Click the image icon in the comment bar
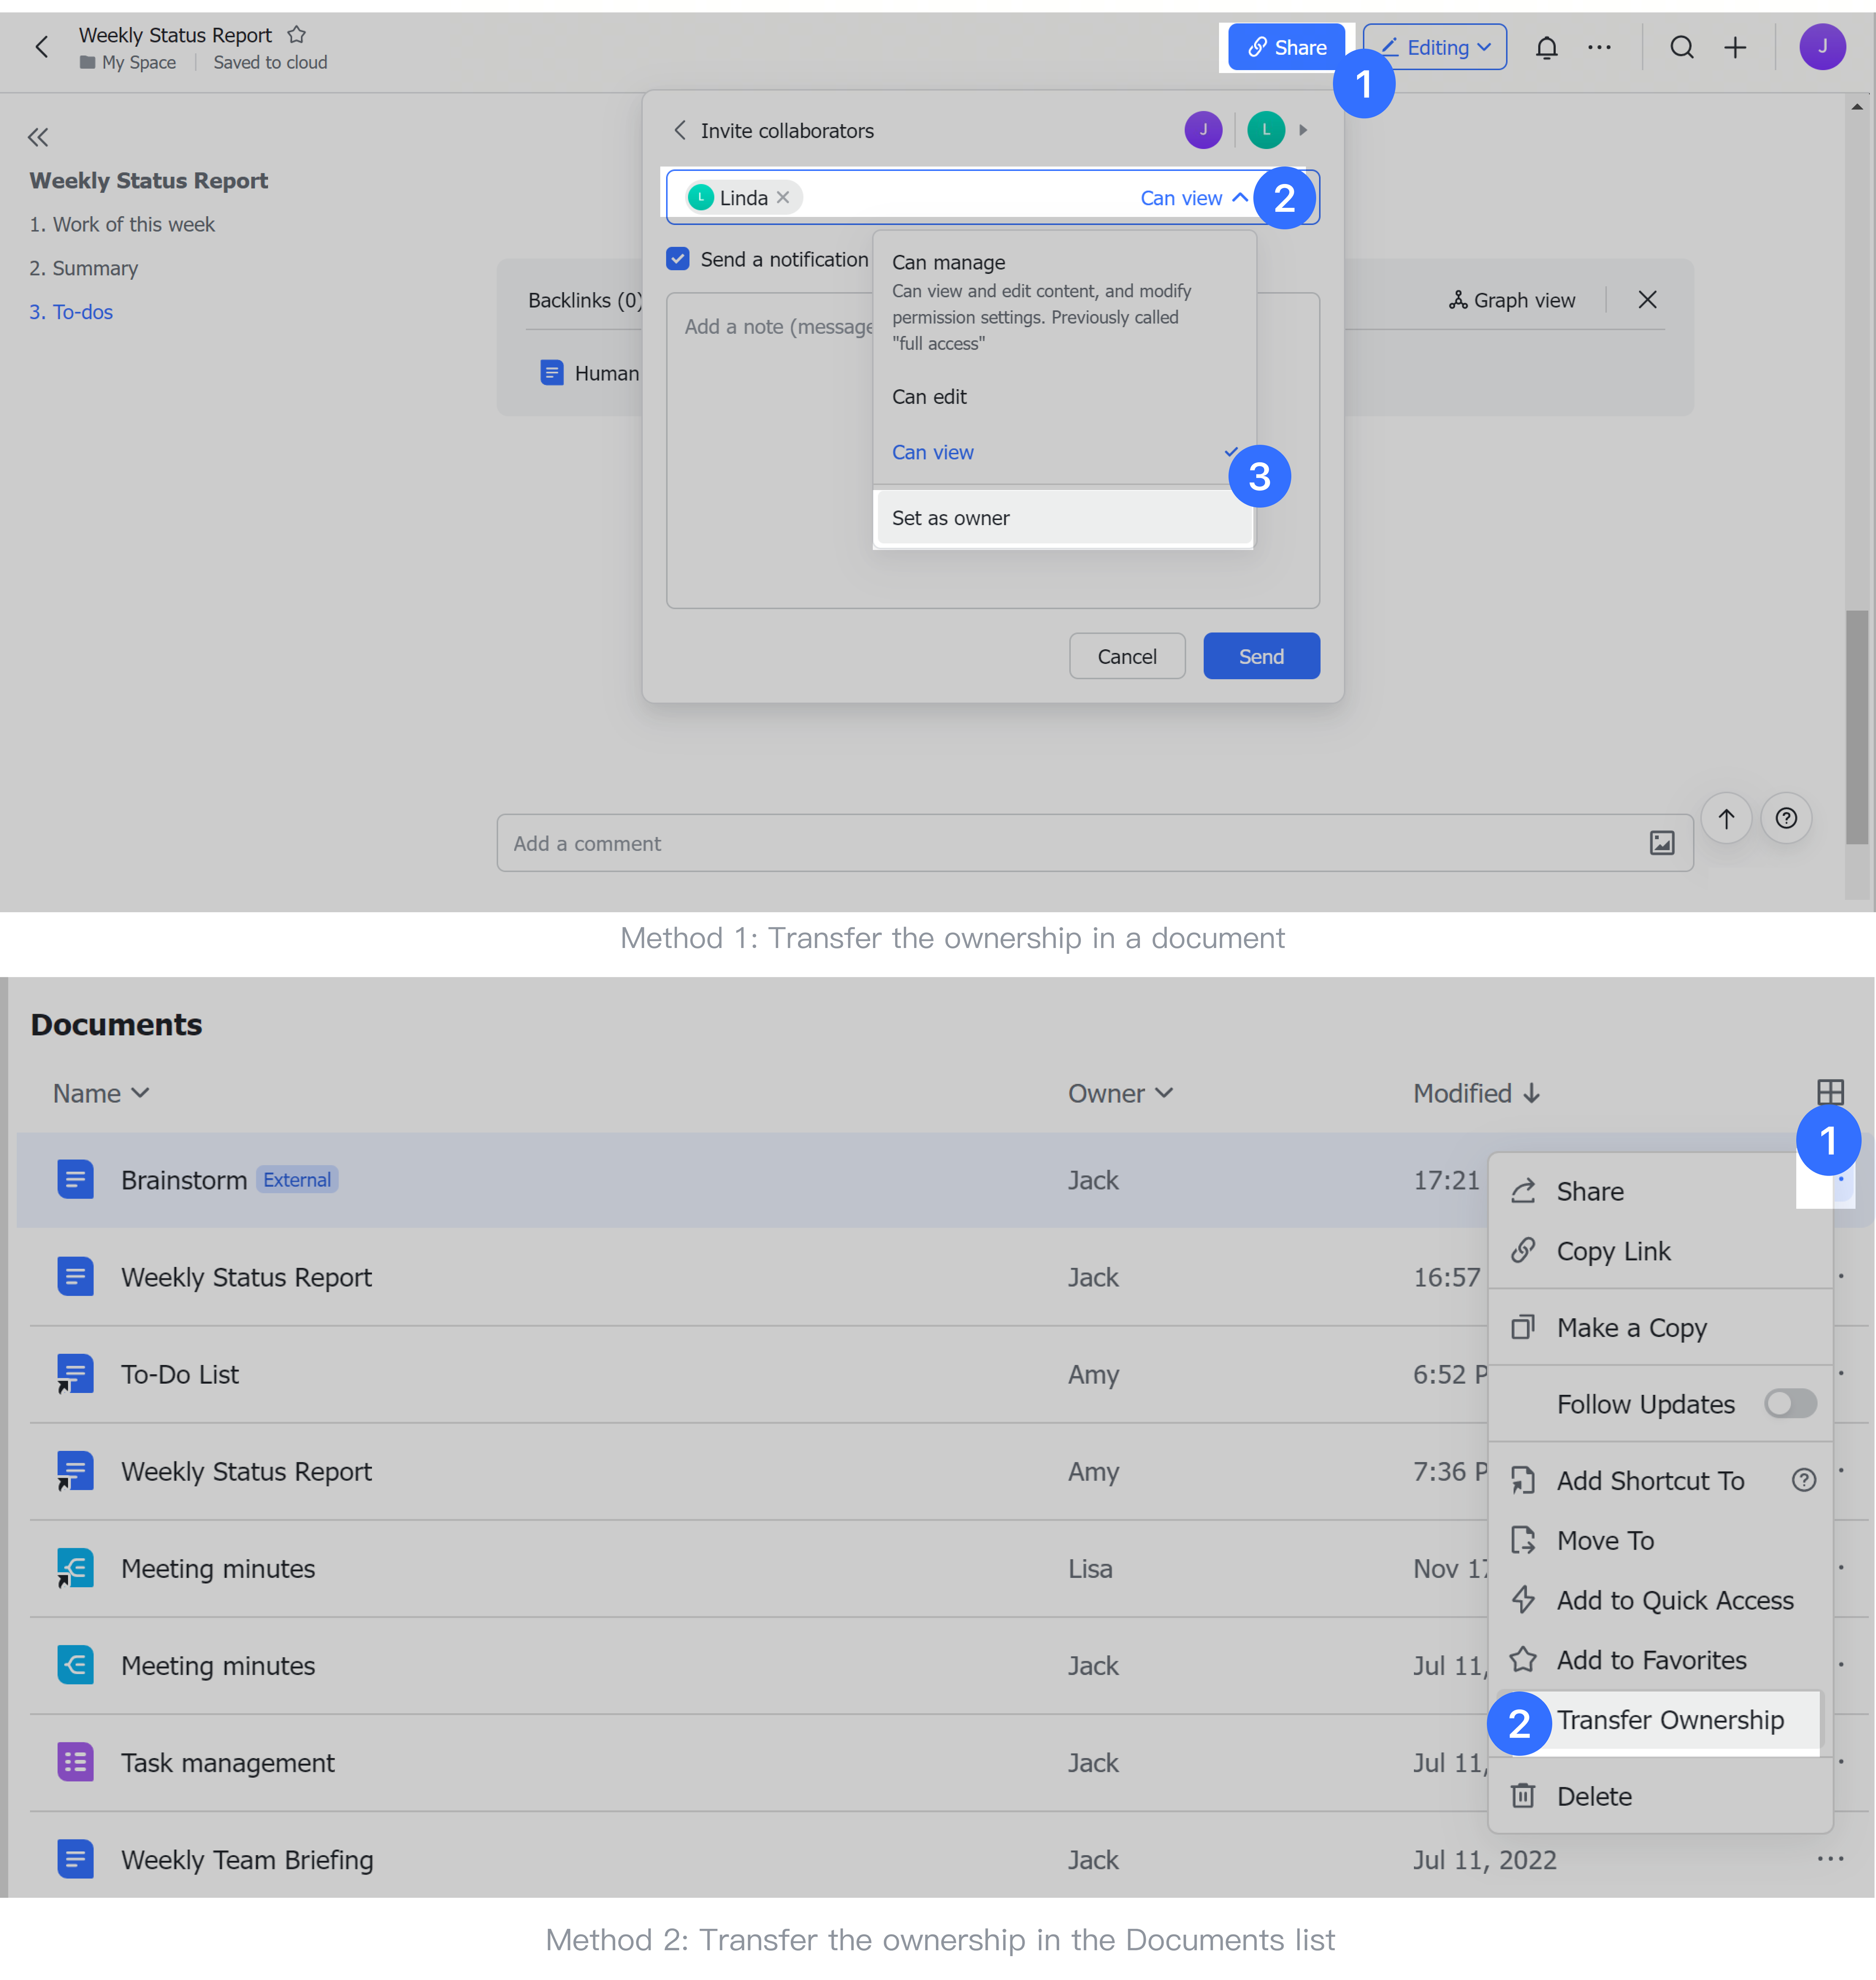 pos(1662,843)
